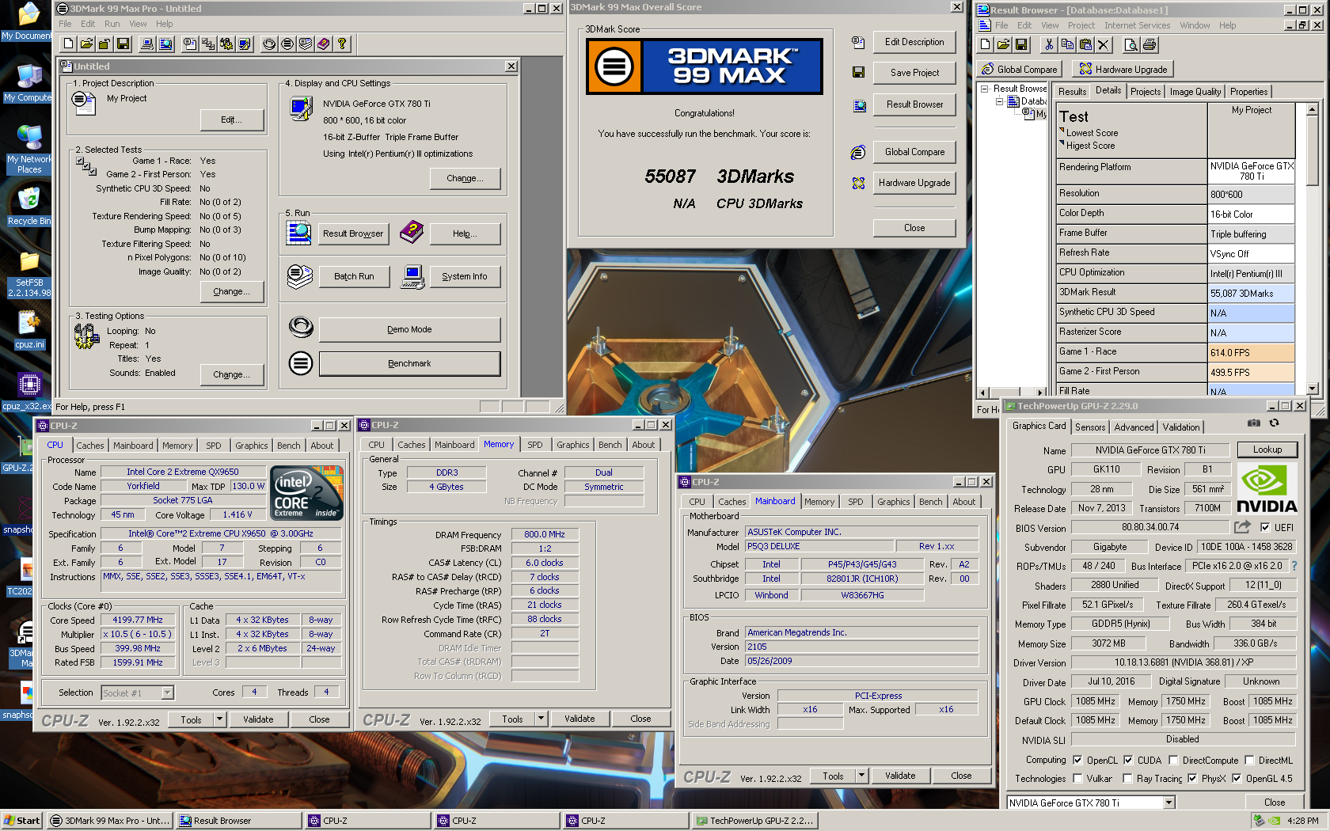Click TechPowerUp GPU-Z taskbar button

click(754, 821)
